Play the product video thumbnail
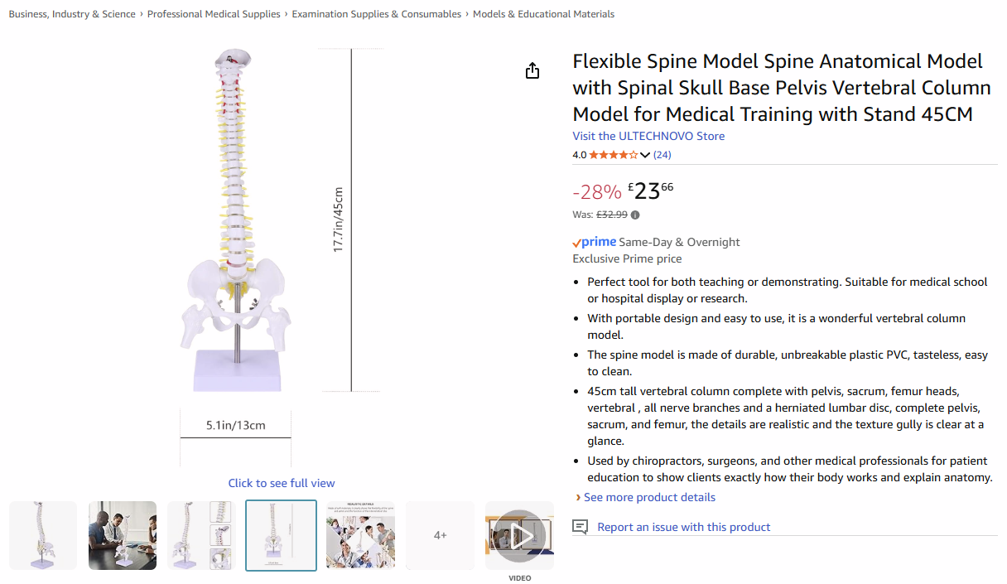This screenshot has width=1007, height=584. (x=519, y=535)
